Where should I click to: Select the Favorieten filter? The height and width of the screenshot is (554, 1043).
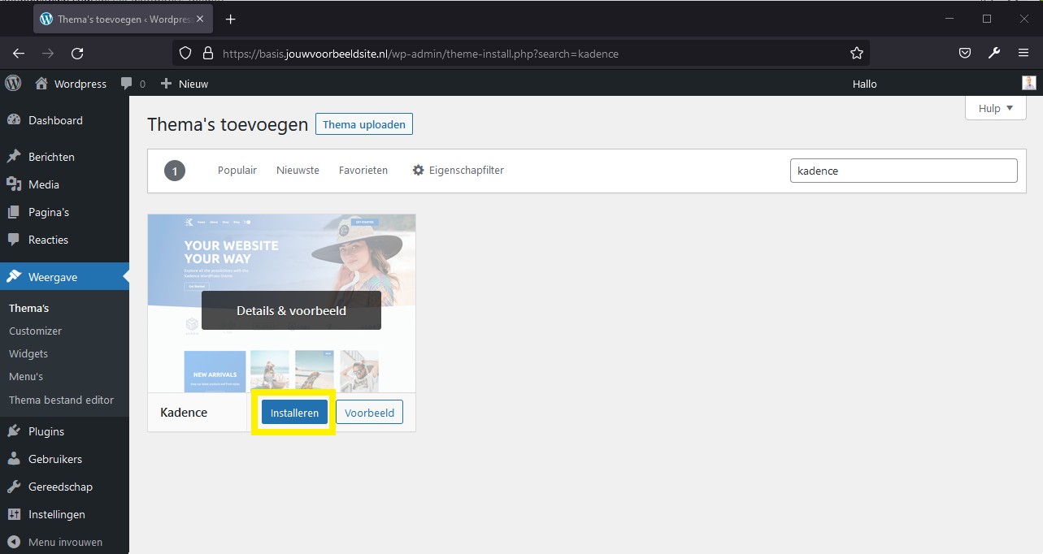click(x=363, y=170)
